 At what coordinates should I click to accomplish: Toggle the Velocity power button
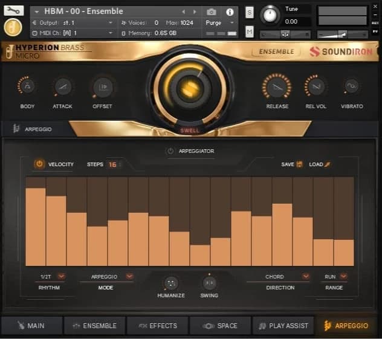(39, 164)
